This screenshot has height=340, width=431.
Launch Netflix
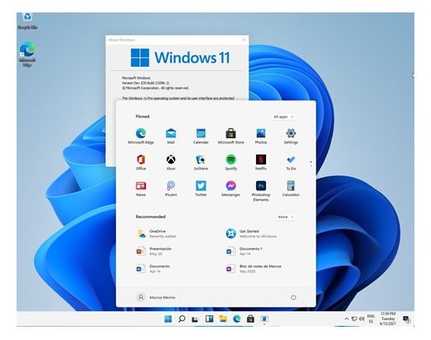(x=261, y=162)
